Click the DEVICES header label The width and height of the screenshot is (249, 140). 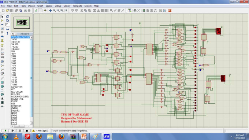(25, 34)
